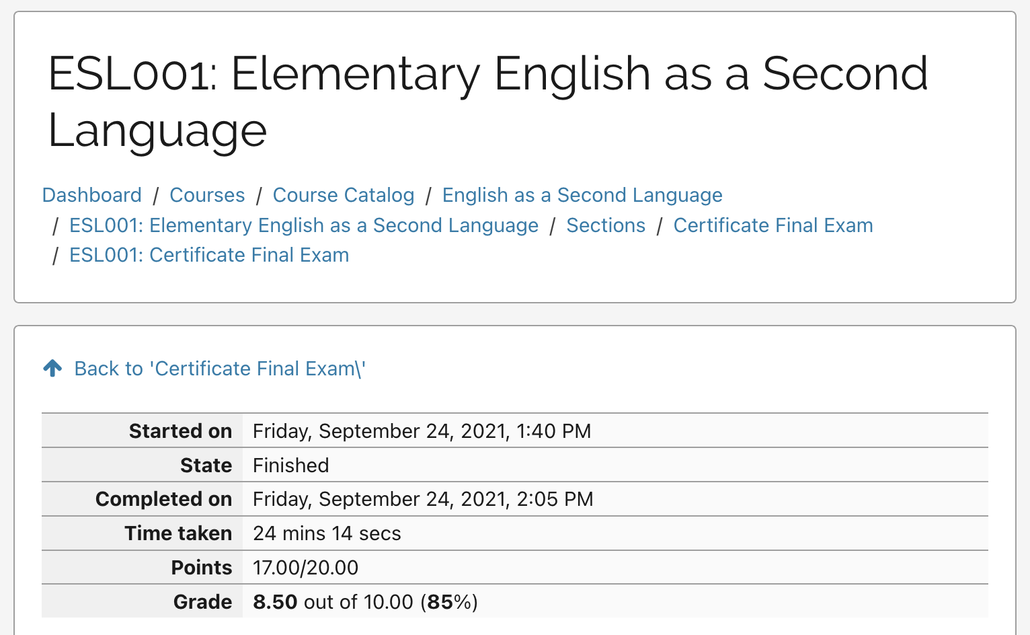
Task: Click the 24 mins 14 secs value
Action: (x=327, y=533)
